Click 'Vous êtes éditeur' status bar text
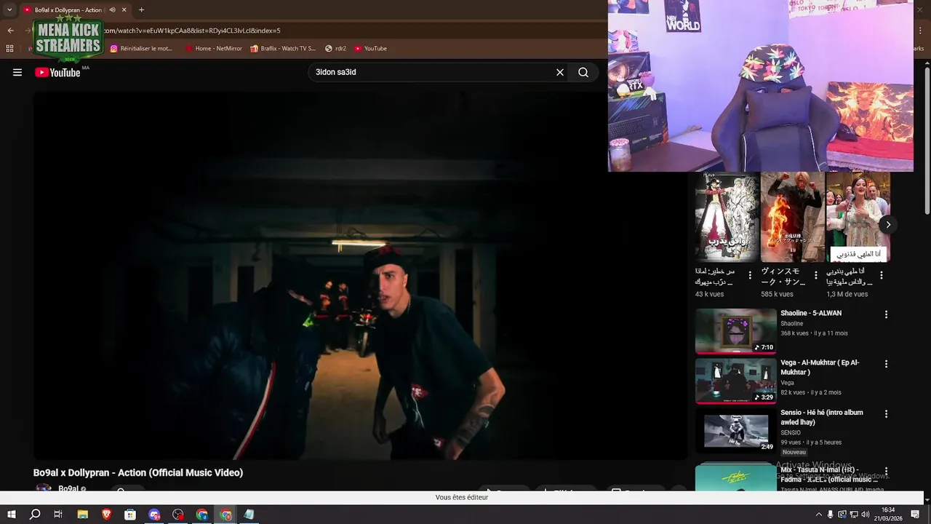 coord(462,497)
